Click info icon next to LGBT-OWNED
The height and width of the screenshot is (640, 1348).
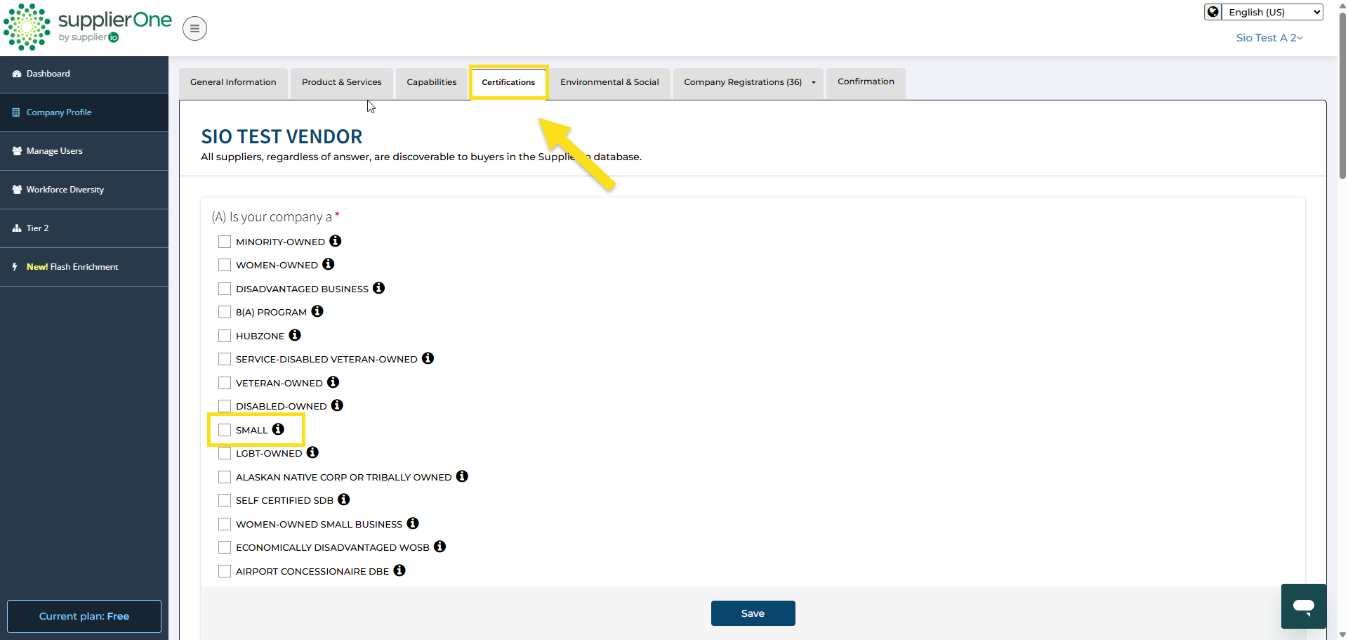[312, 452]
